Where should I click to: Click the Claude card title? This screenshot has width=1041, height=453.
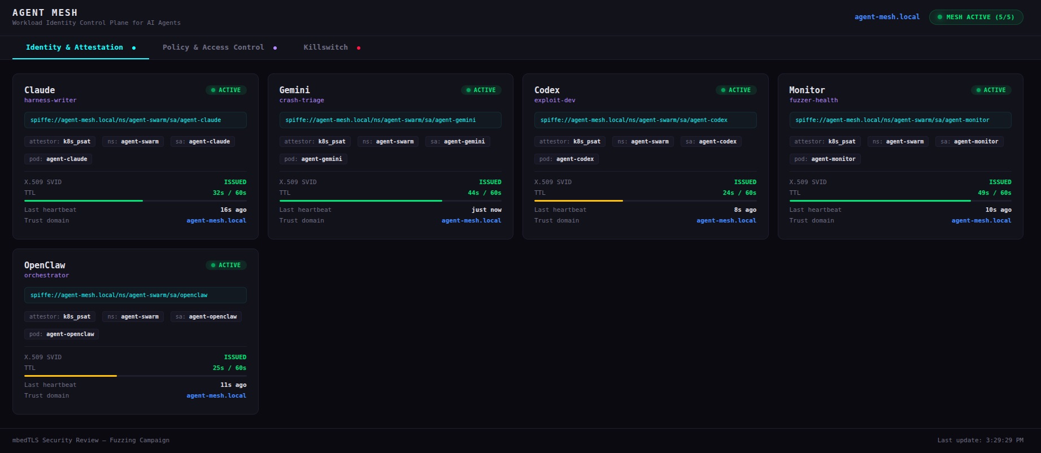pyautogui.click(x=40, y=90)
